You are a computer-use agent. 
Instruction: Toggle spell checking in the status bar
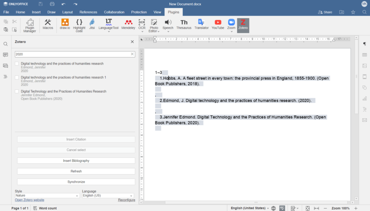click(281, 208)
